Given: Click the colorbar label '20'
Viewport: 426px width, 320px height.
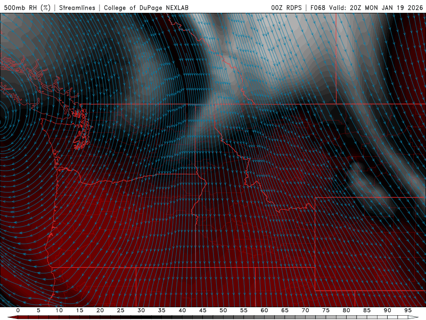Looking at the screenshot, I should pos(100,310).
